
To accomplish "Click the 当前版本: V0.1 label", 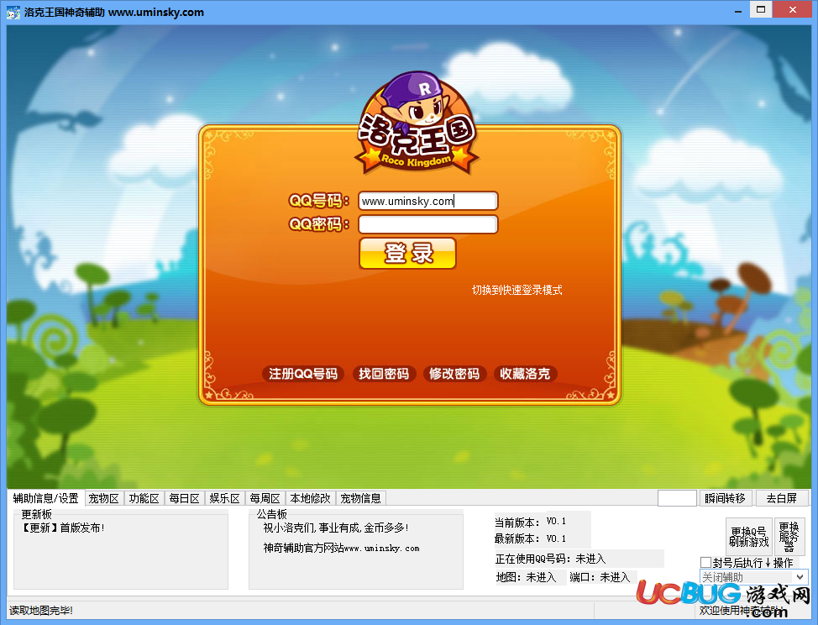I will coord(530,522).
